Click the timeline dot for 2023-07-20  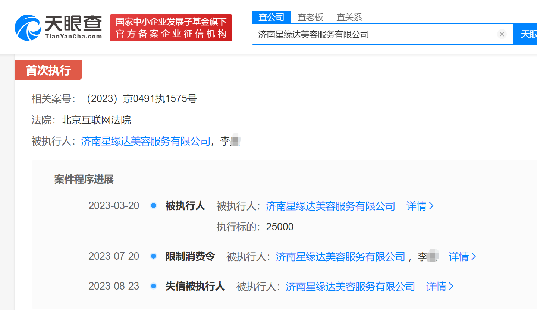click(x=153, y=256)
